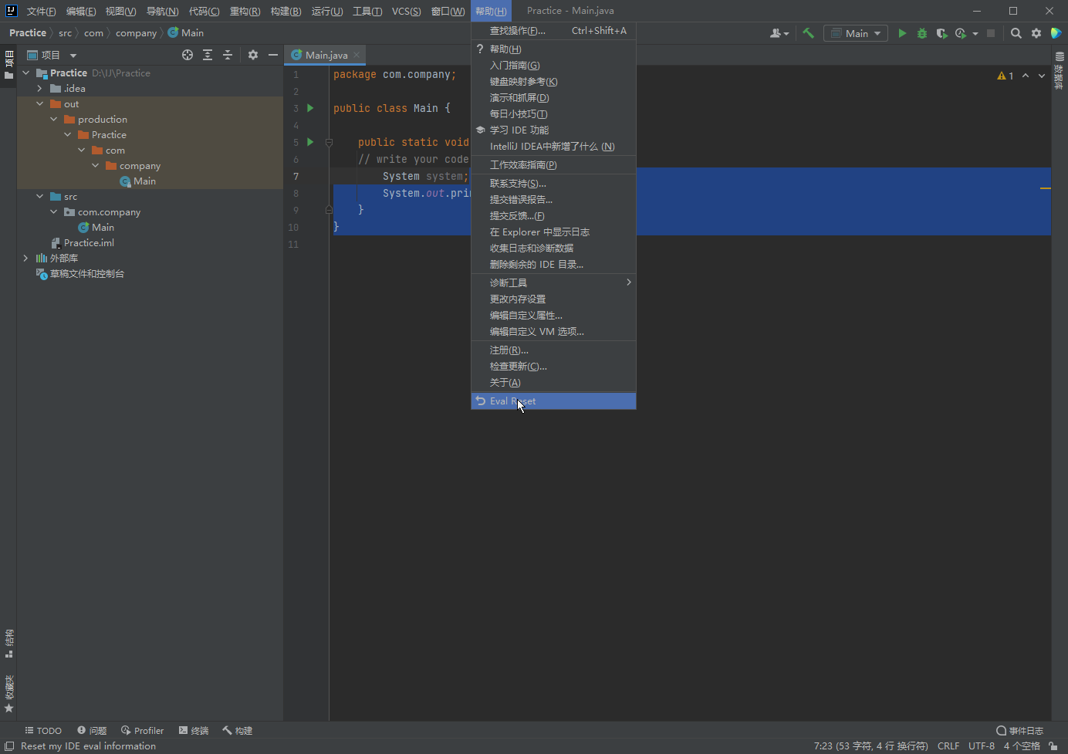
Task: Go to previous highlighted error arrow
Action: (1026, 76)
